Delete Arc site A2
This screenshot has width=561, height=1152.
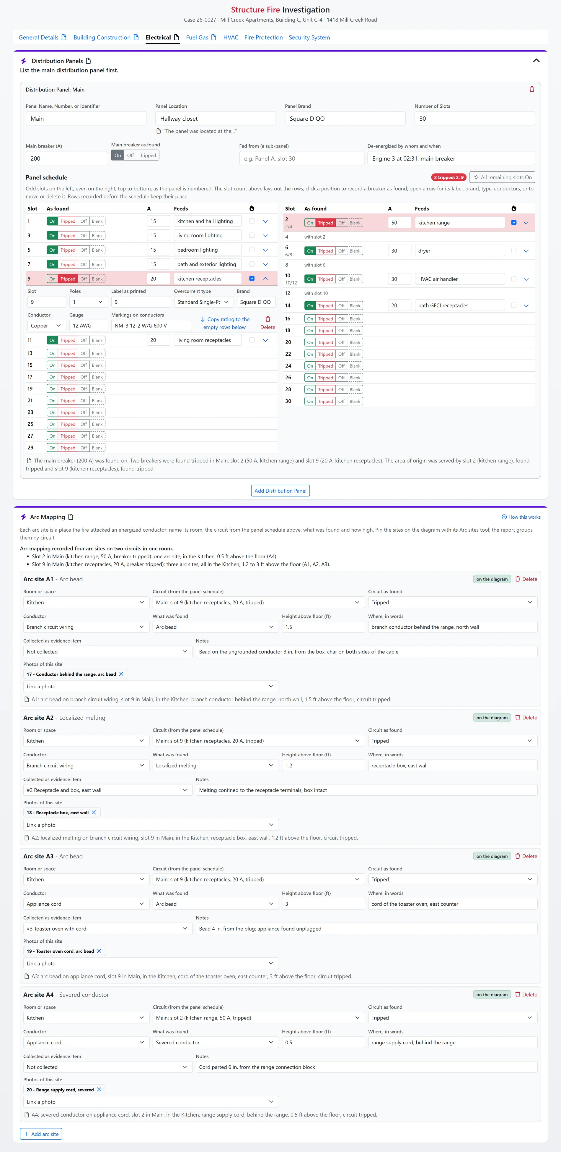[x=526, y=718]
